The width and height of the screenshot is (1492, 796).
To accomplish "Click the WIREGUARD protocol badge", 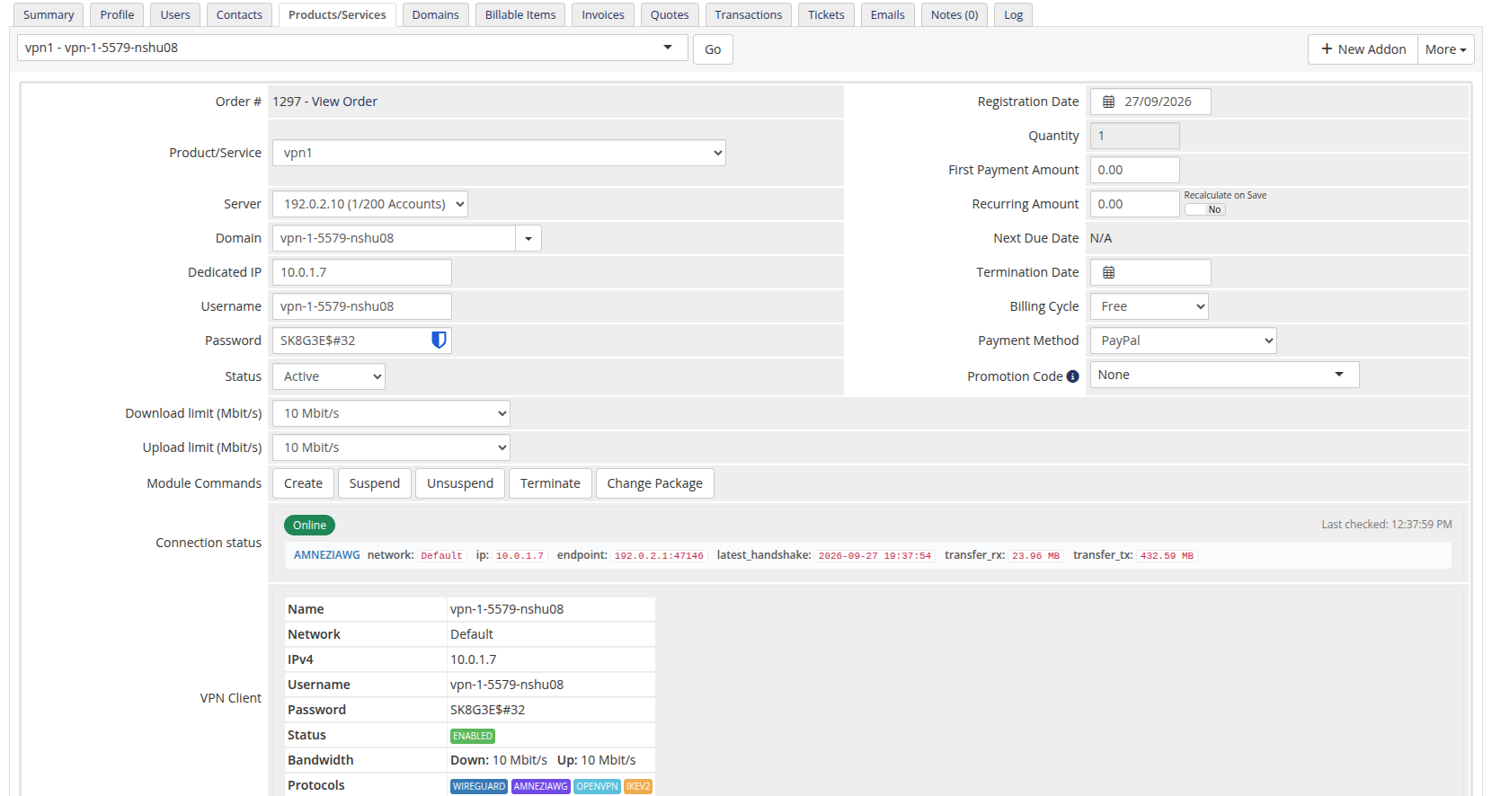I will click(479, 786).
